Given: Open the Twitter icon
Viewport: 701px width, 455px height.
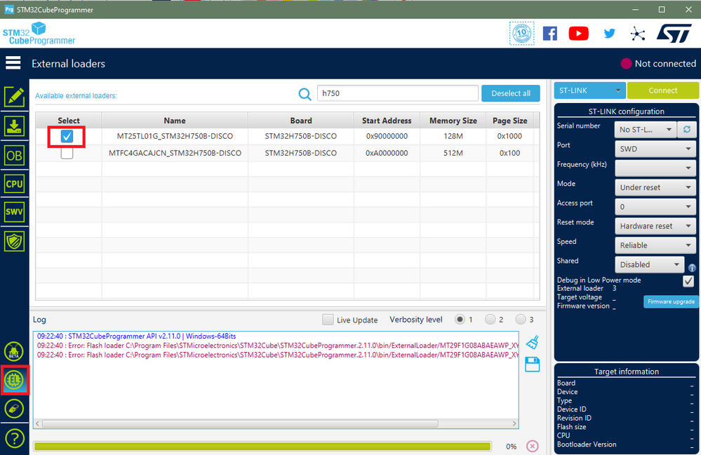Looking at the screenshot, I should 609,34.
